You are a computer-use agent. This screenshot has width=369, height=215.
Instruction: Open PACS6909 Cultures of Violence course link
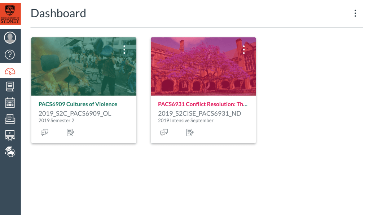tap(78, 104)
